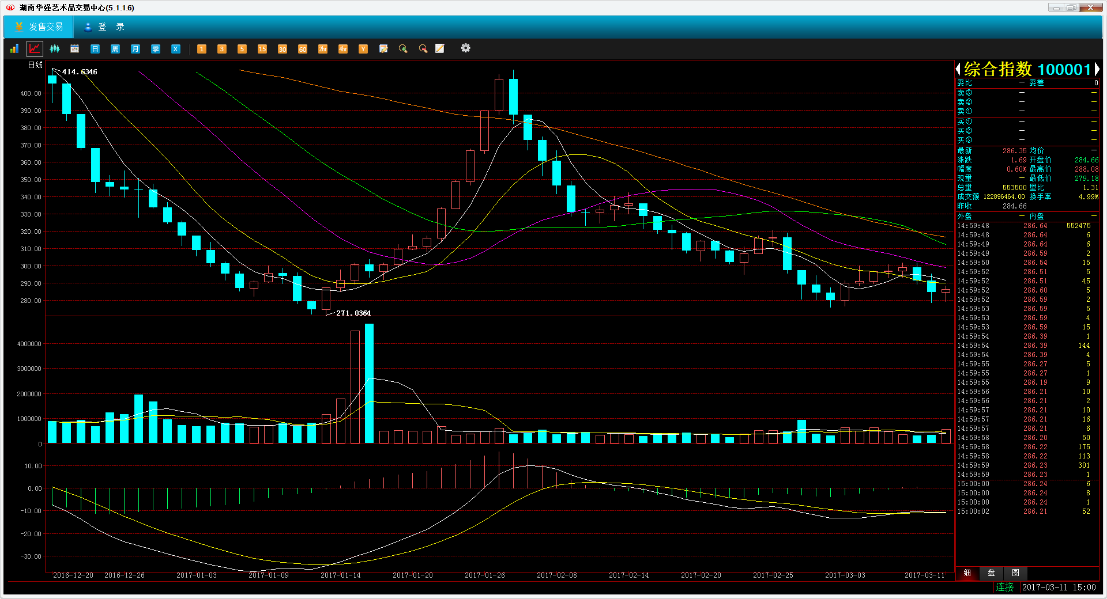This screenshot has height=599, width=1107.
Task: Switch to 细 detail tab
Action: [x=967, y=573]
